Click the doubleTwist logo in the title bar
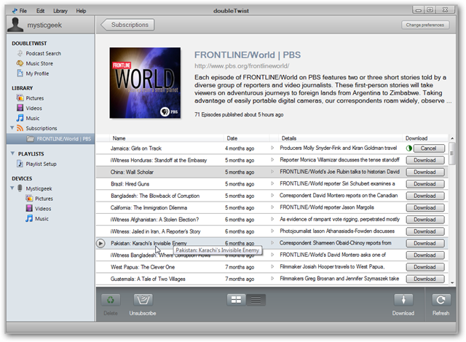Viewport: 466px width, 342px height. coord(15,11)
